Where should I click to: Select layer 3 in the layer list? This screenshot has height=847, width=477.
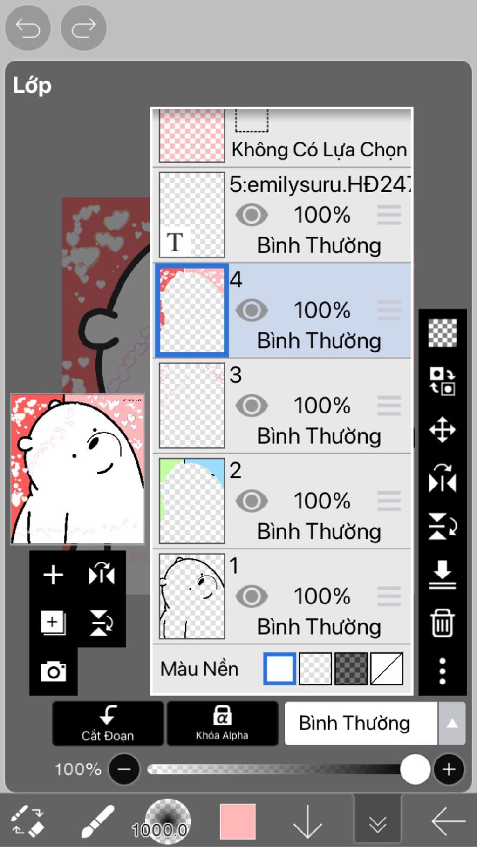pos(282,406)
